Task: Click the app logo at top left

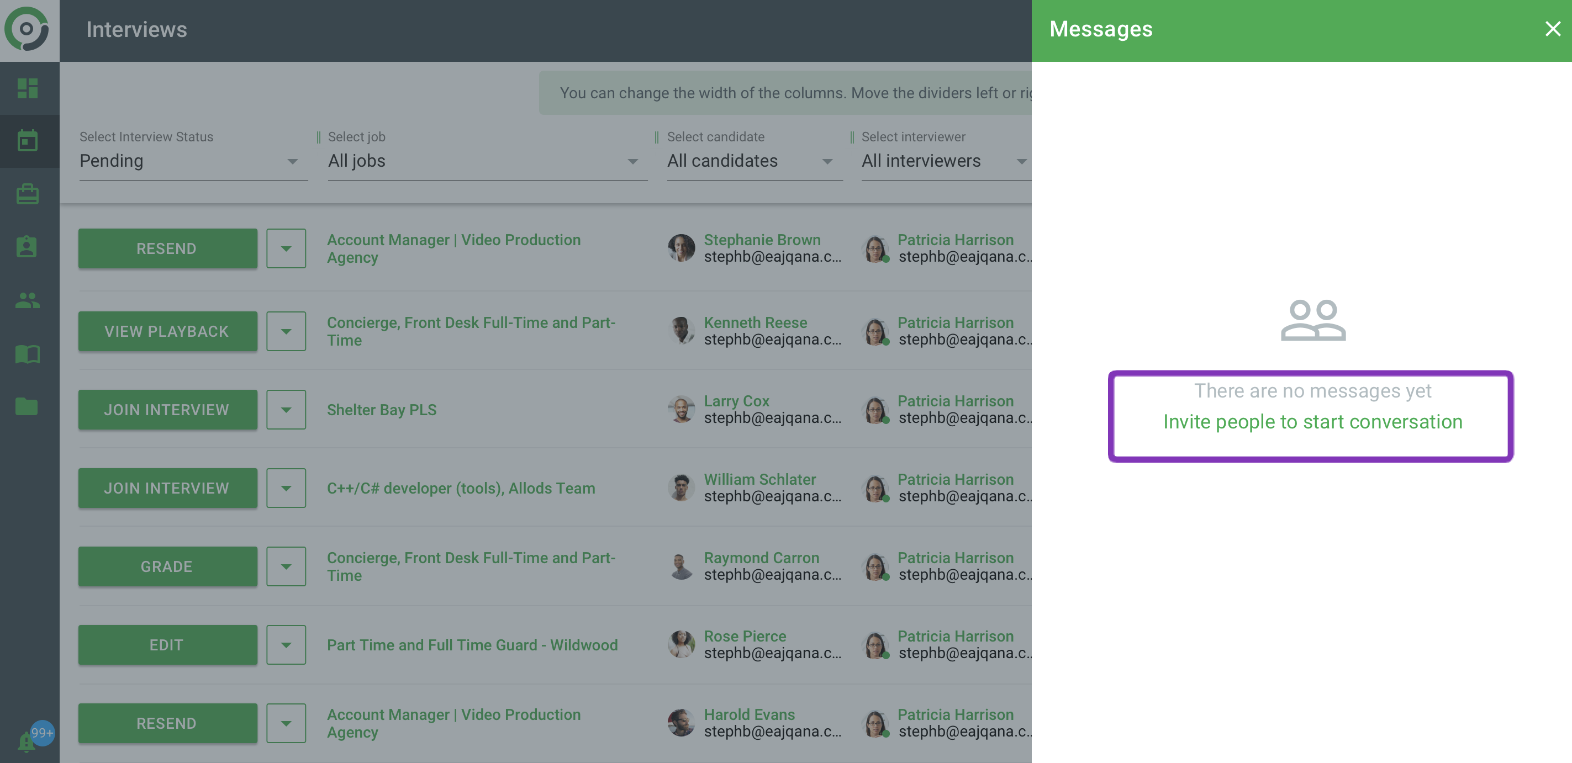Action: 28,29
